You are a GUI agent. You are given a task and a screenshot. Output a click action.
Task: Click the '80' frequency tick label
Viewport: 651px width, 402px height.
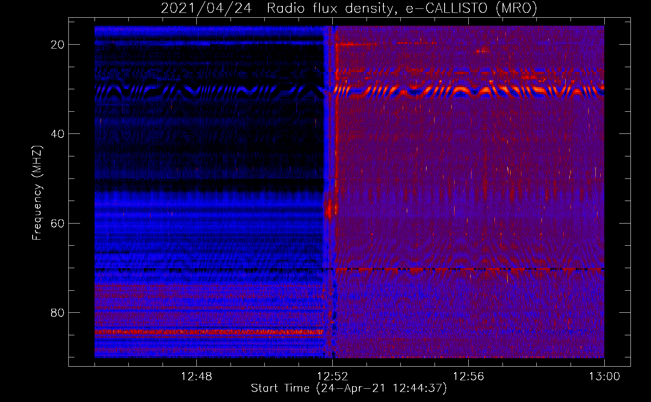click(58, 312)
